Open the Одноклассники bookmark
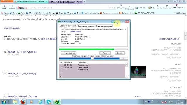The image size is (187, 105). tap(127, 13)
